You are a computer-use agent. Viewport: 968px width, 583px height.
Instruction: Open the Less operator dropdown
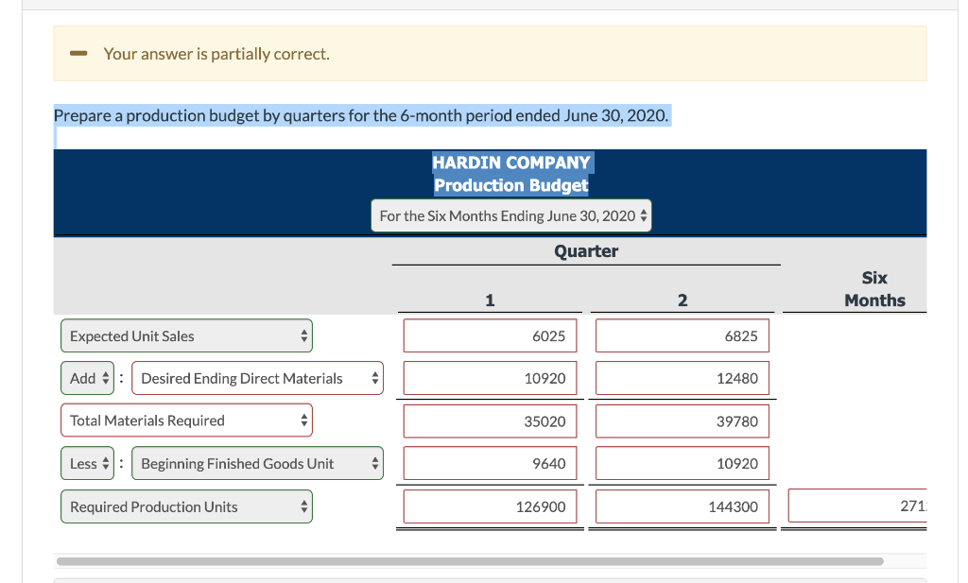point(88,463)
